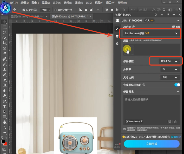
Task: Open the 图层(L) menu
Action: [x=46, y=3]
